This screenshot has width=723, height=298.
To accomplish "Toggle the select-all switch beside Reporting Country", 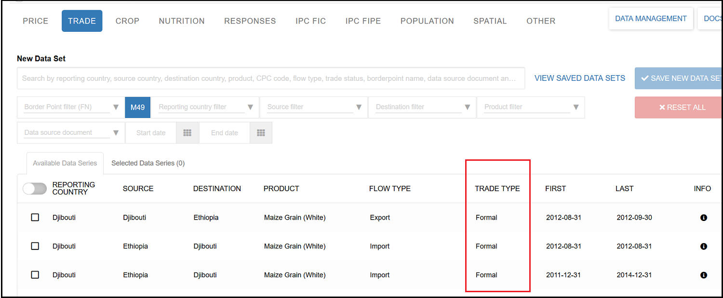I will pos(35,189).
